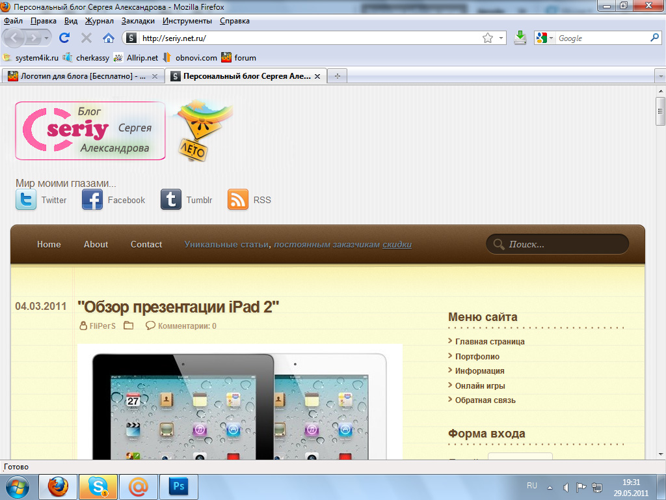
Task: Go to Home in the site navigation bar
Action: [x=49, y=245]
